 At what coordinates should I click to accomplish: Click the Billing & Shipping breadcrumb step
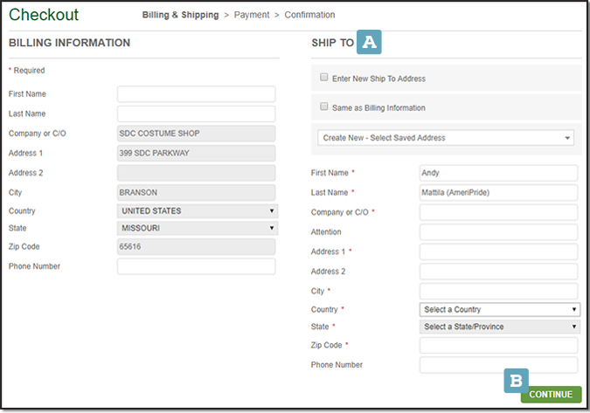181,15
